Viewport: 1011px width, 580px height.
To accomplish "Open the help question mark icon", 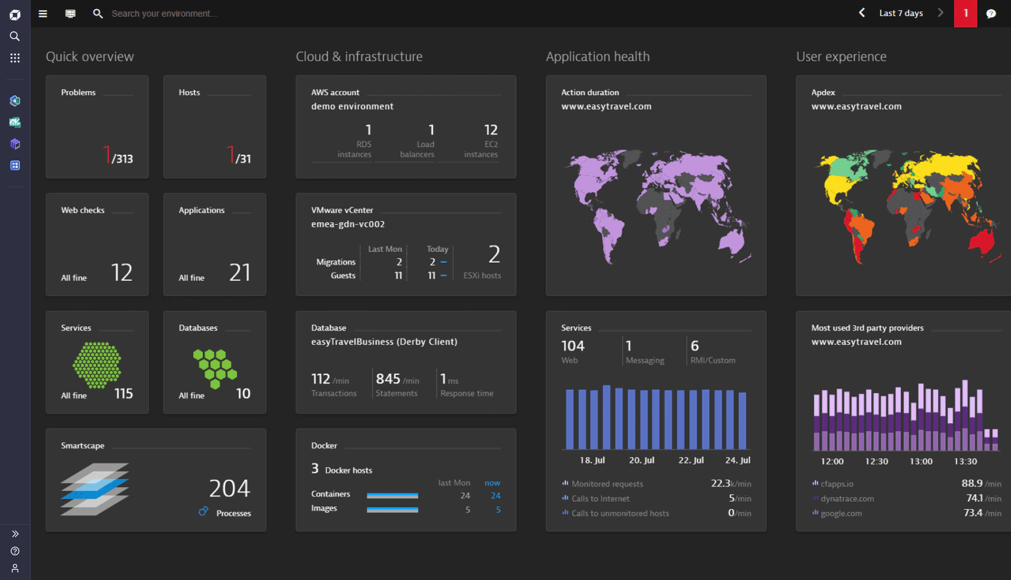I will point(15,551).
